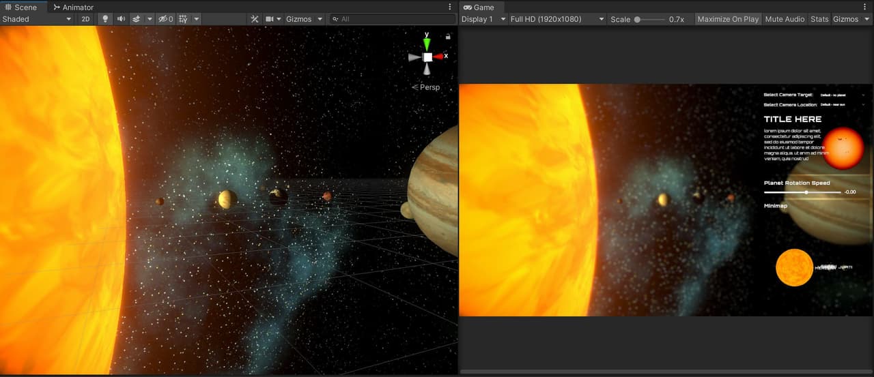Toggle Mute Audio in Game view
The image size is (874, 377).
(x=785, y=19)
